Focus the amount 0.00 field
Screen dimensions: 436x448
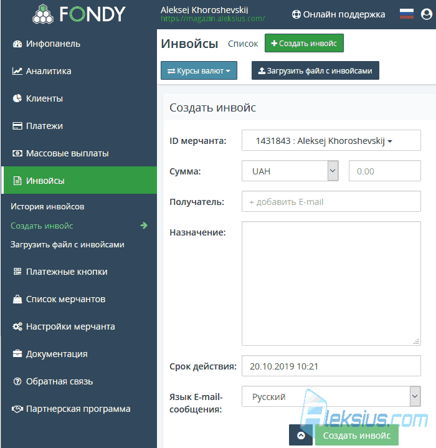tap(384, 171)
